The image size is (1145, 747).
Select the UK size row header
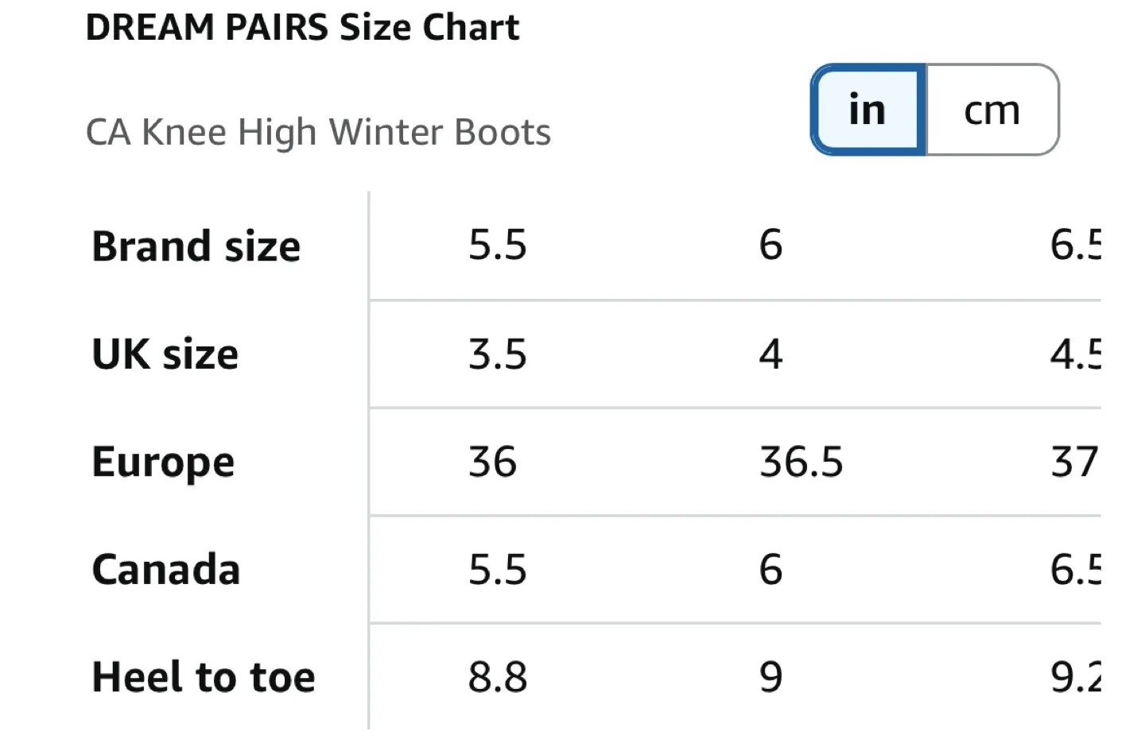[x=163, y=354]
